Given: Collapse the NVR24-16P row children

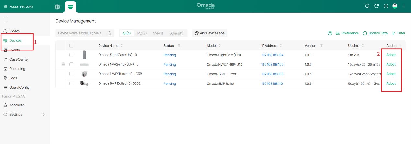Looking at the screenshot, I should 63,64.
